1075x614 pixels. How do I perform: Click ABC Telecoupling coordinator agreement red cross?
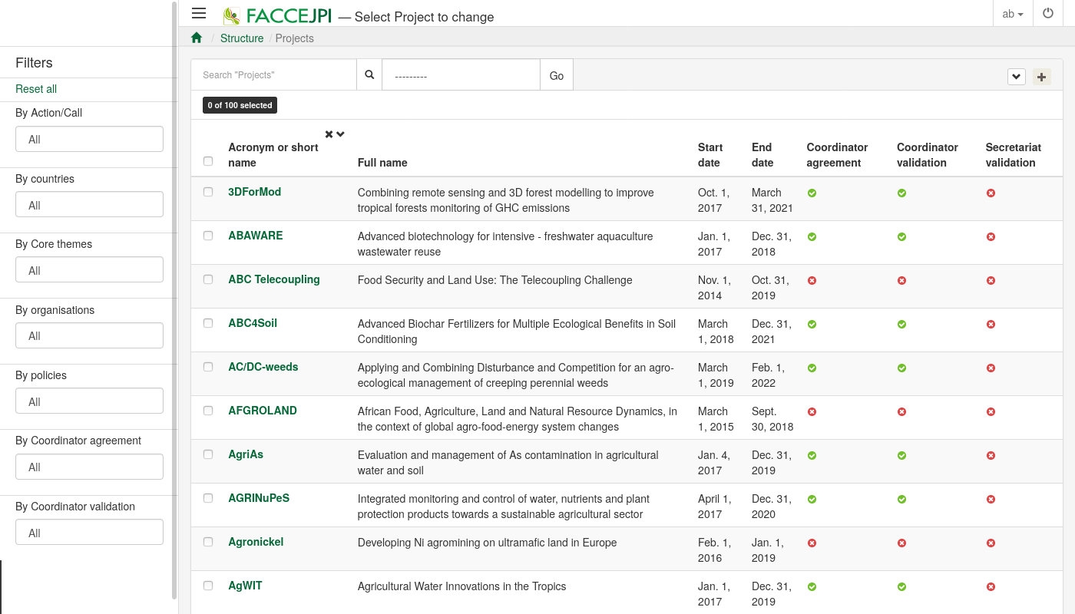pos(812,280)
